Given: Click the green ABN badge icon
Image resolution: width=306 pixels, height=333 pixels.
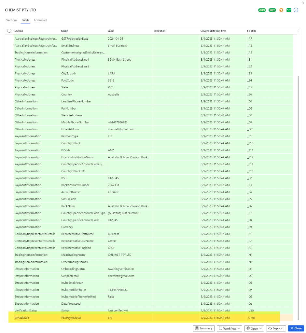Looking at the screenshot, I should point(262,10).
